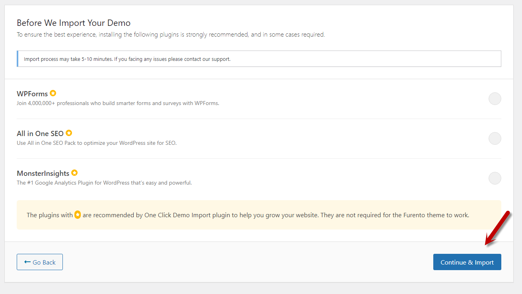
Task: Click the 'Import process may take 5-10 minutes' notice
Action: click(127, 59)
